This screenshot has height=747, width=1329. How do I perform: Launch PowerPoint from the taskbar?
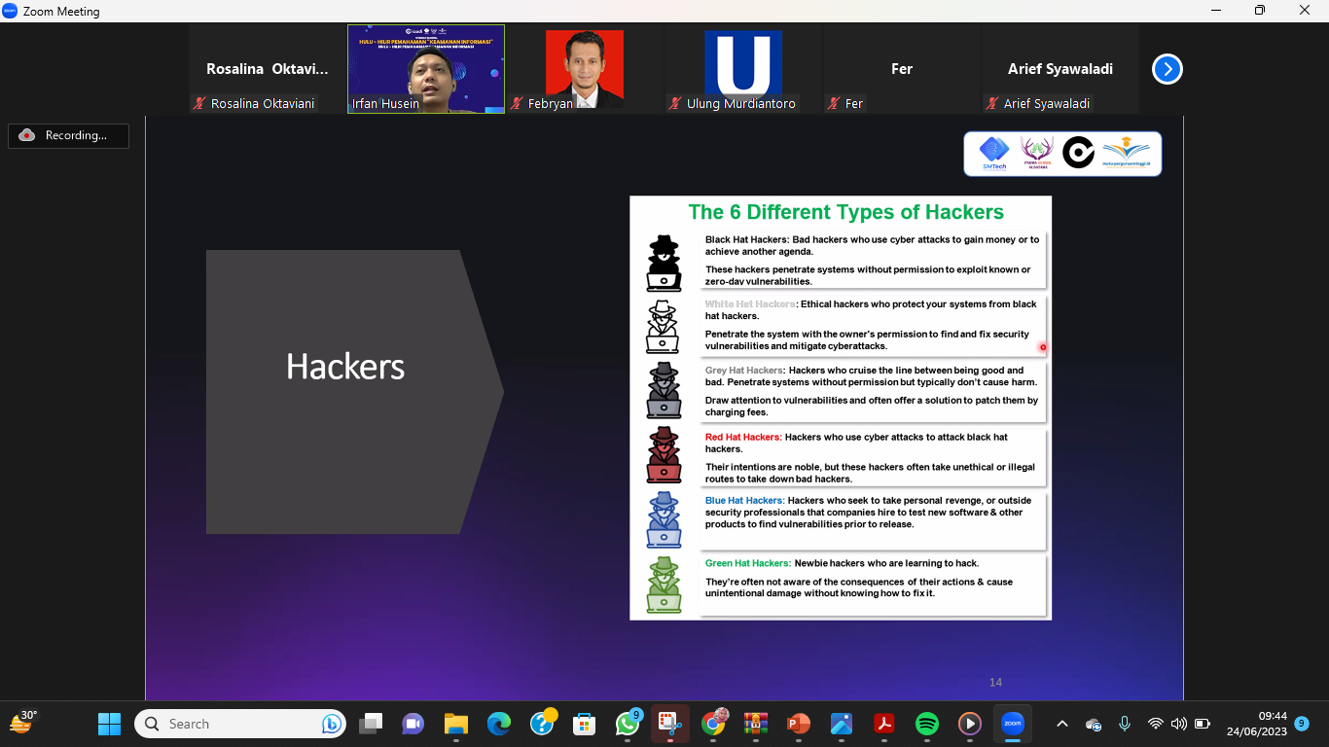[x=798, y=724]
